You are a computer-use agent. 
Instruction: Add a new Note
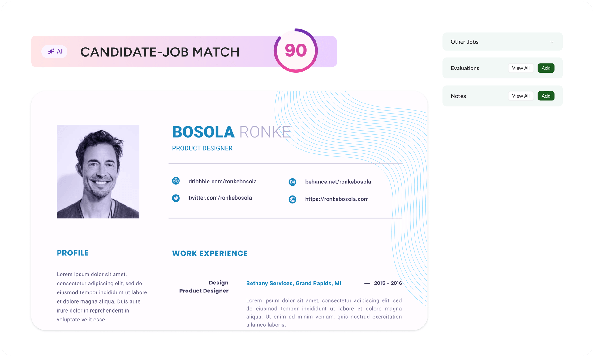[x=546, y=96]
